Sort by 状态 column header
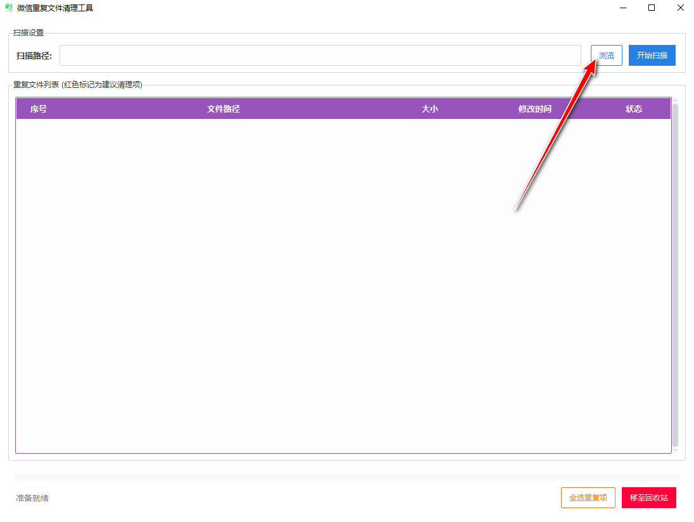Image resolution: width=694 pixels, height=522 pixels. tap(633, 109)
